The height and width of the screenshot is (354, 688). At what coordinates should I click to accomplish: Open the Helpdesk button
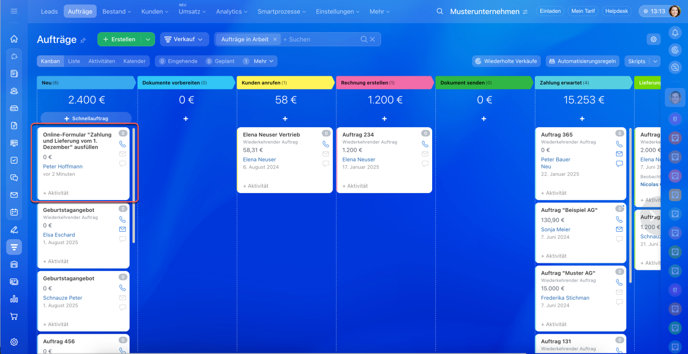click(x=617, y=11)
